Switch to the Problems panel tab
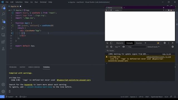Screen dimensions: 178x100 pos(13,67)
